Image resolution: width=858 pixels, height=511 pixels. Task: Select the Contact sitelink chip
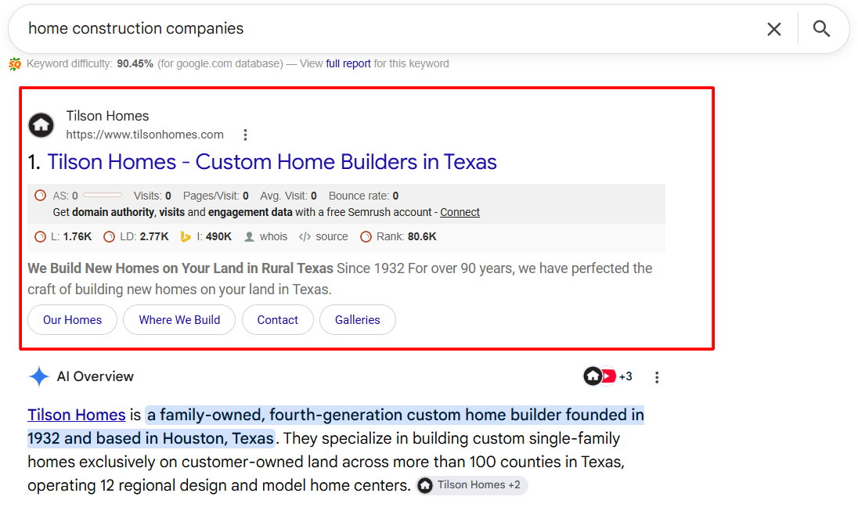277,320
